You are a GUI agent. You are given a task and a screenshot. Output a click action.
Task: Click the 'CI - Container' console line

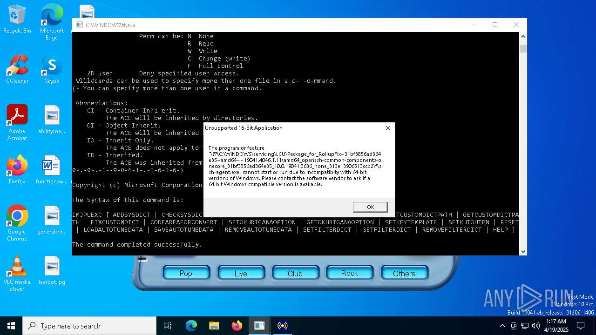click(133, 111)
